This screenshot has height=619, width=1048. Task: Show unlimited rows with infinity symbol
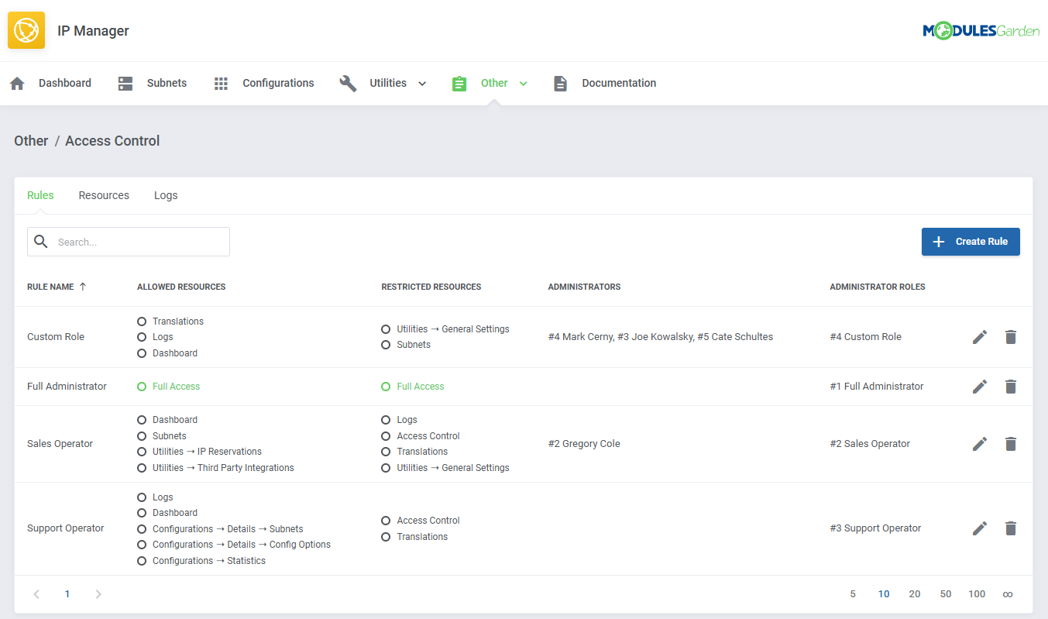(x=1008, y=594)
